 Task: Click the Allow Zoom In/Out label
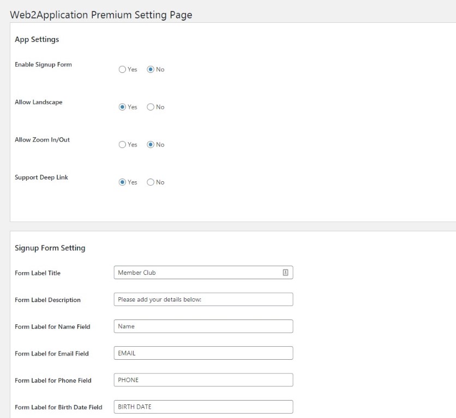tap(42, 140)
